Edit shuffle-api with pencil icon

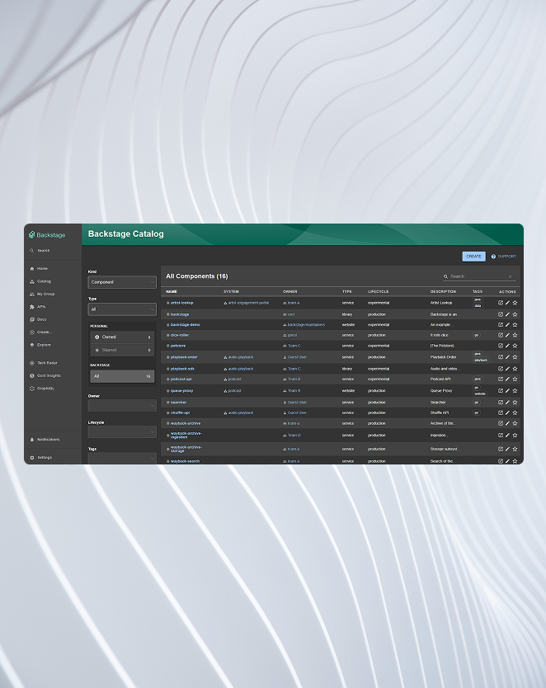coord(507,412)
